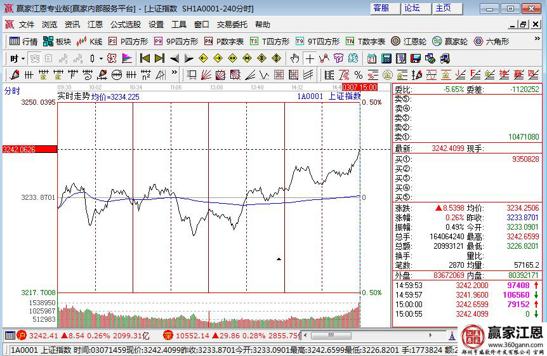Expand the candlestick style dropdown arrow
Image resolution: width=547 pixels, height=356 pixels.
pyautogui.click(x=100, y=58)
